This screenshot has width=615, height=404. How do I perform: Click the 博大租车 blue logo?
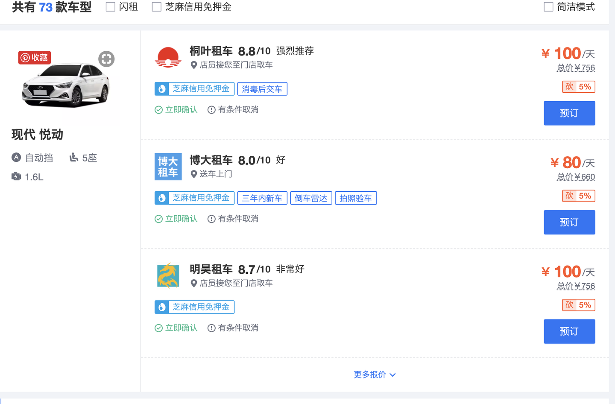tap(168, 167)
